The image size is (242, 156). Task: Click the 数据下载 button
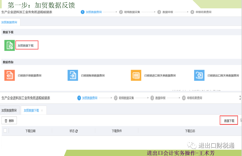229,121
